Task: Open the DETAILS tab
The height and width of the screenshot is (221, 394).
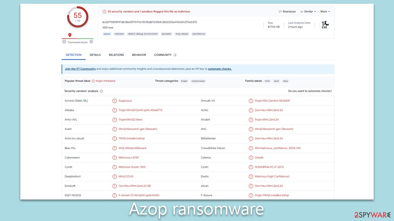Action: (95, 55)
